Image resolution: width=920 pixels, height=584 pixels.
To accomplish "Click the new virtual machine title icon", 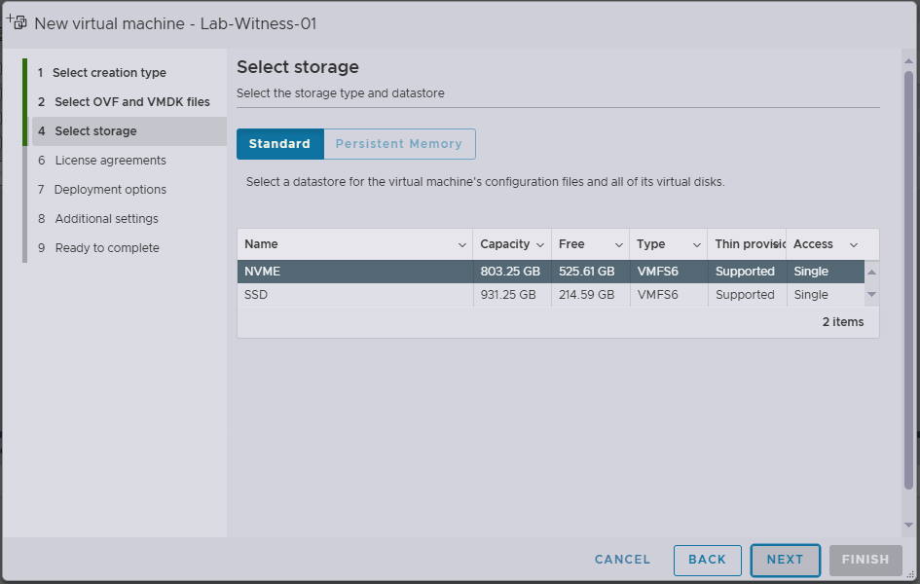I will 17,21.
